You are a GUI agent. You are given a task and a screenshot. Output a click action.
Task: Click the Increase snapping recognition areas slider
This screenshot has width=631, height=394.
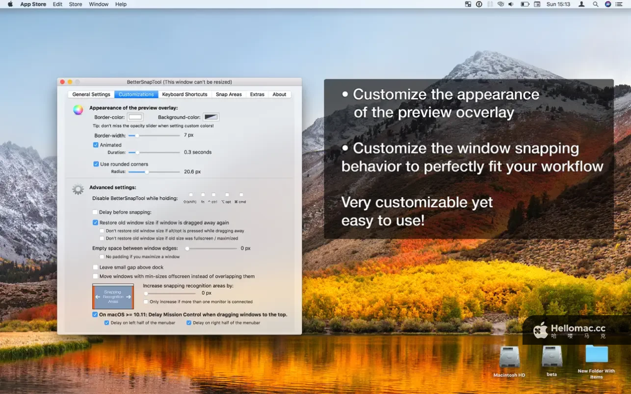[169, 294]
